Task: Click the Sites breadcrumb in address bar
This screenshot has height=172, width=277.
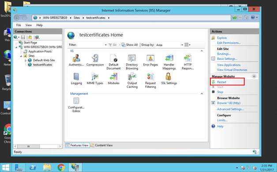Action: (x=77, y=18)
